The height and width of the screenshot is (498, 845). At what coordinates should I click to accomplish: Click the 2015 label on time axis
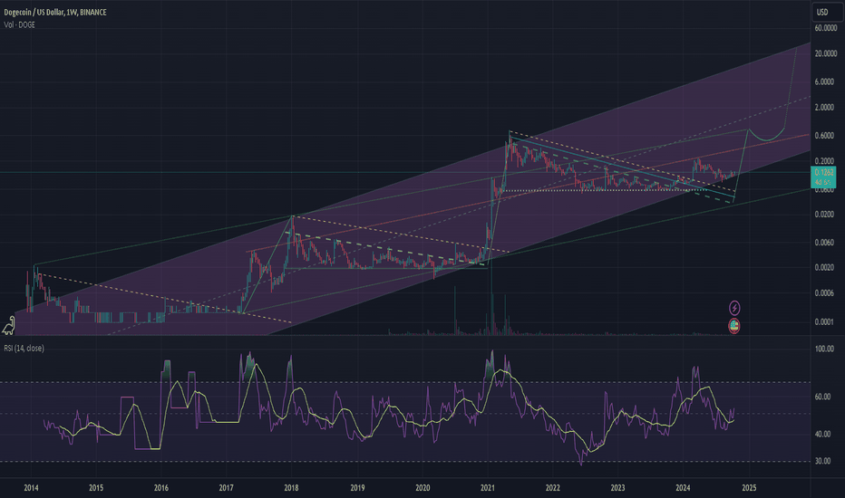[x=96, y=488]
